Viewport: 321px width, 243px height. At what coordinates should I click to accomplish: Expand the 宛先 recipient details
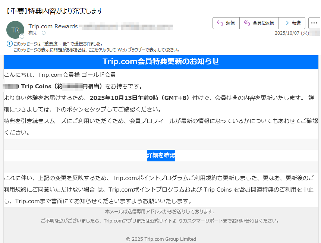(32, 32)
